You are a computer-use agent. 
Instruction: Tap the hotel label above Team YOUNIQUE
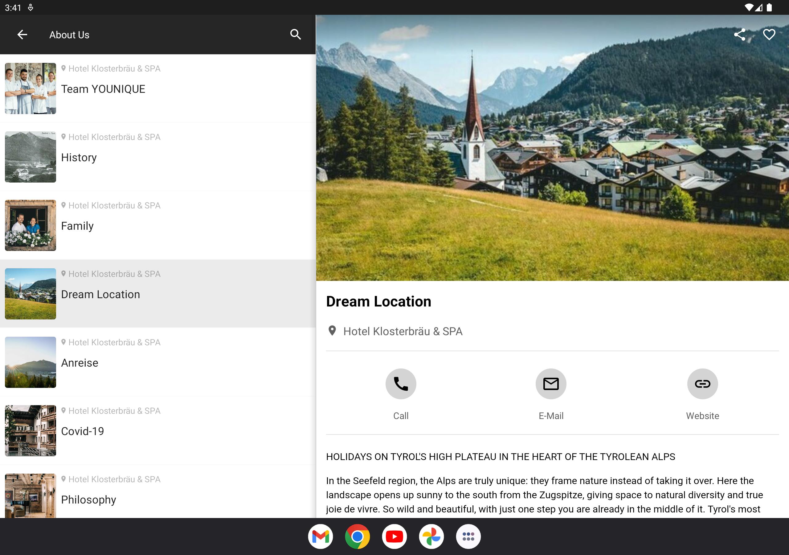click(114, 68)
